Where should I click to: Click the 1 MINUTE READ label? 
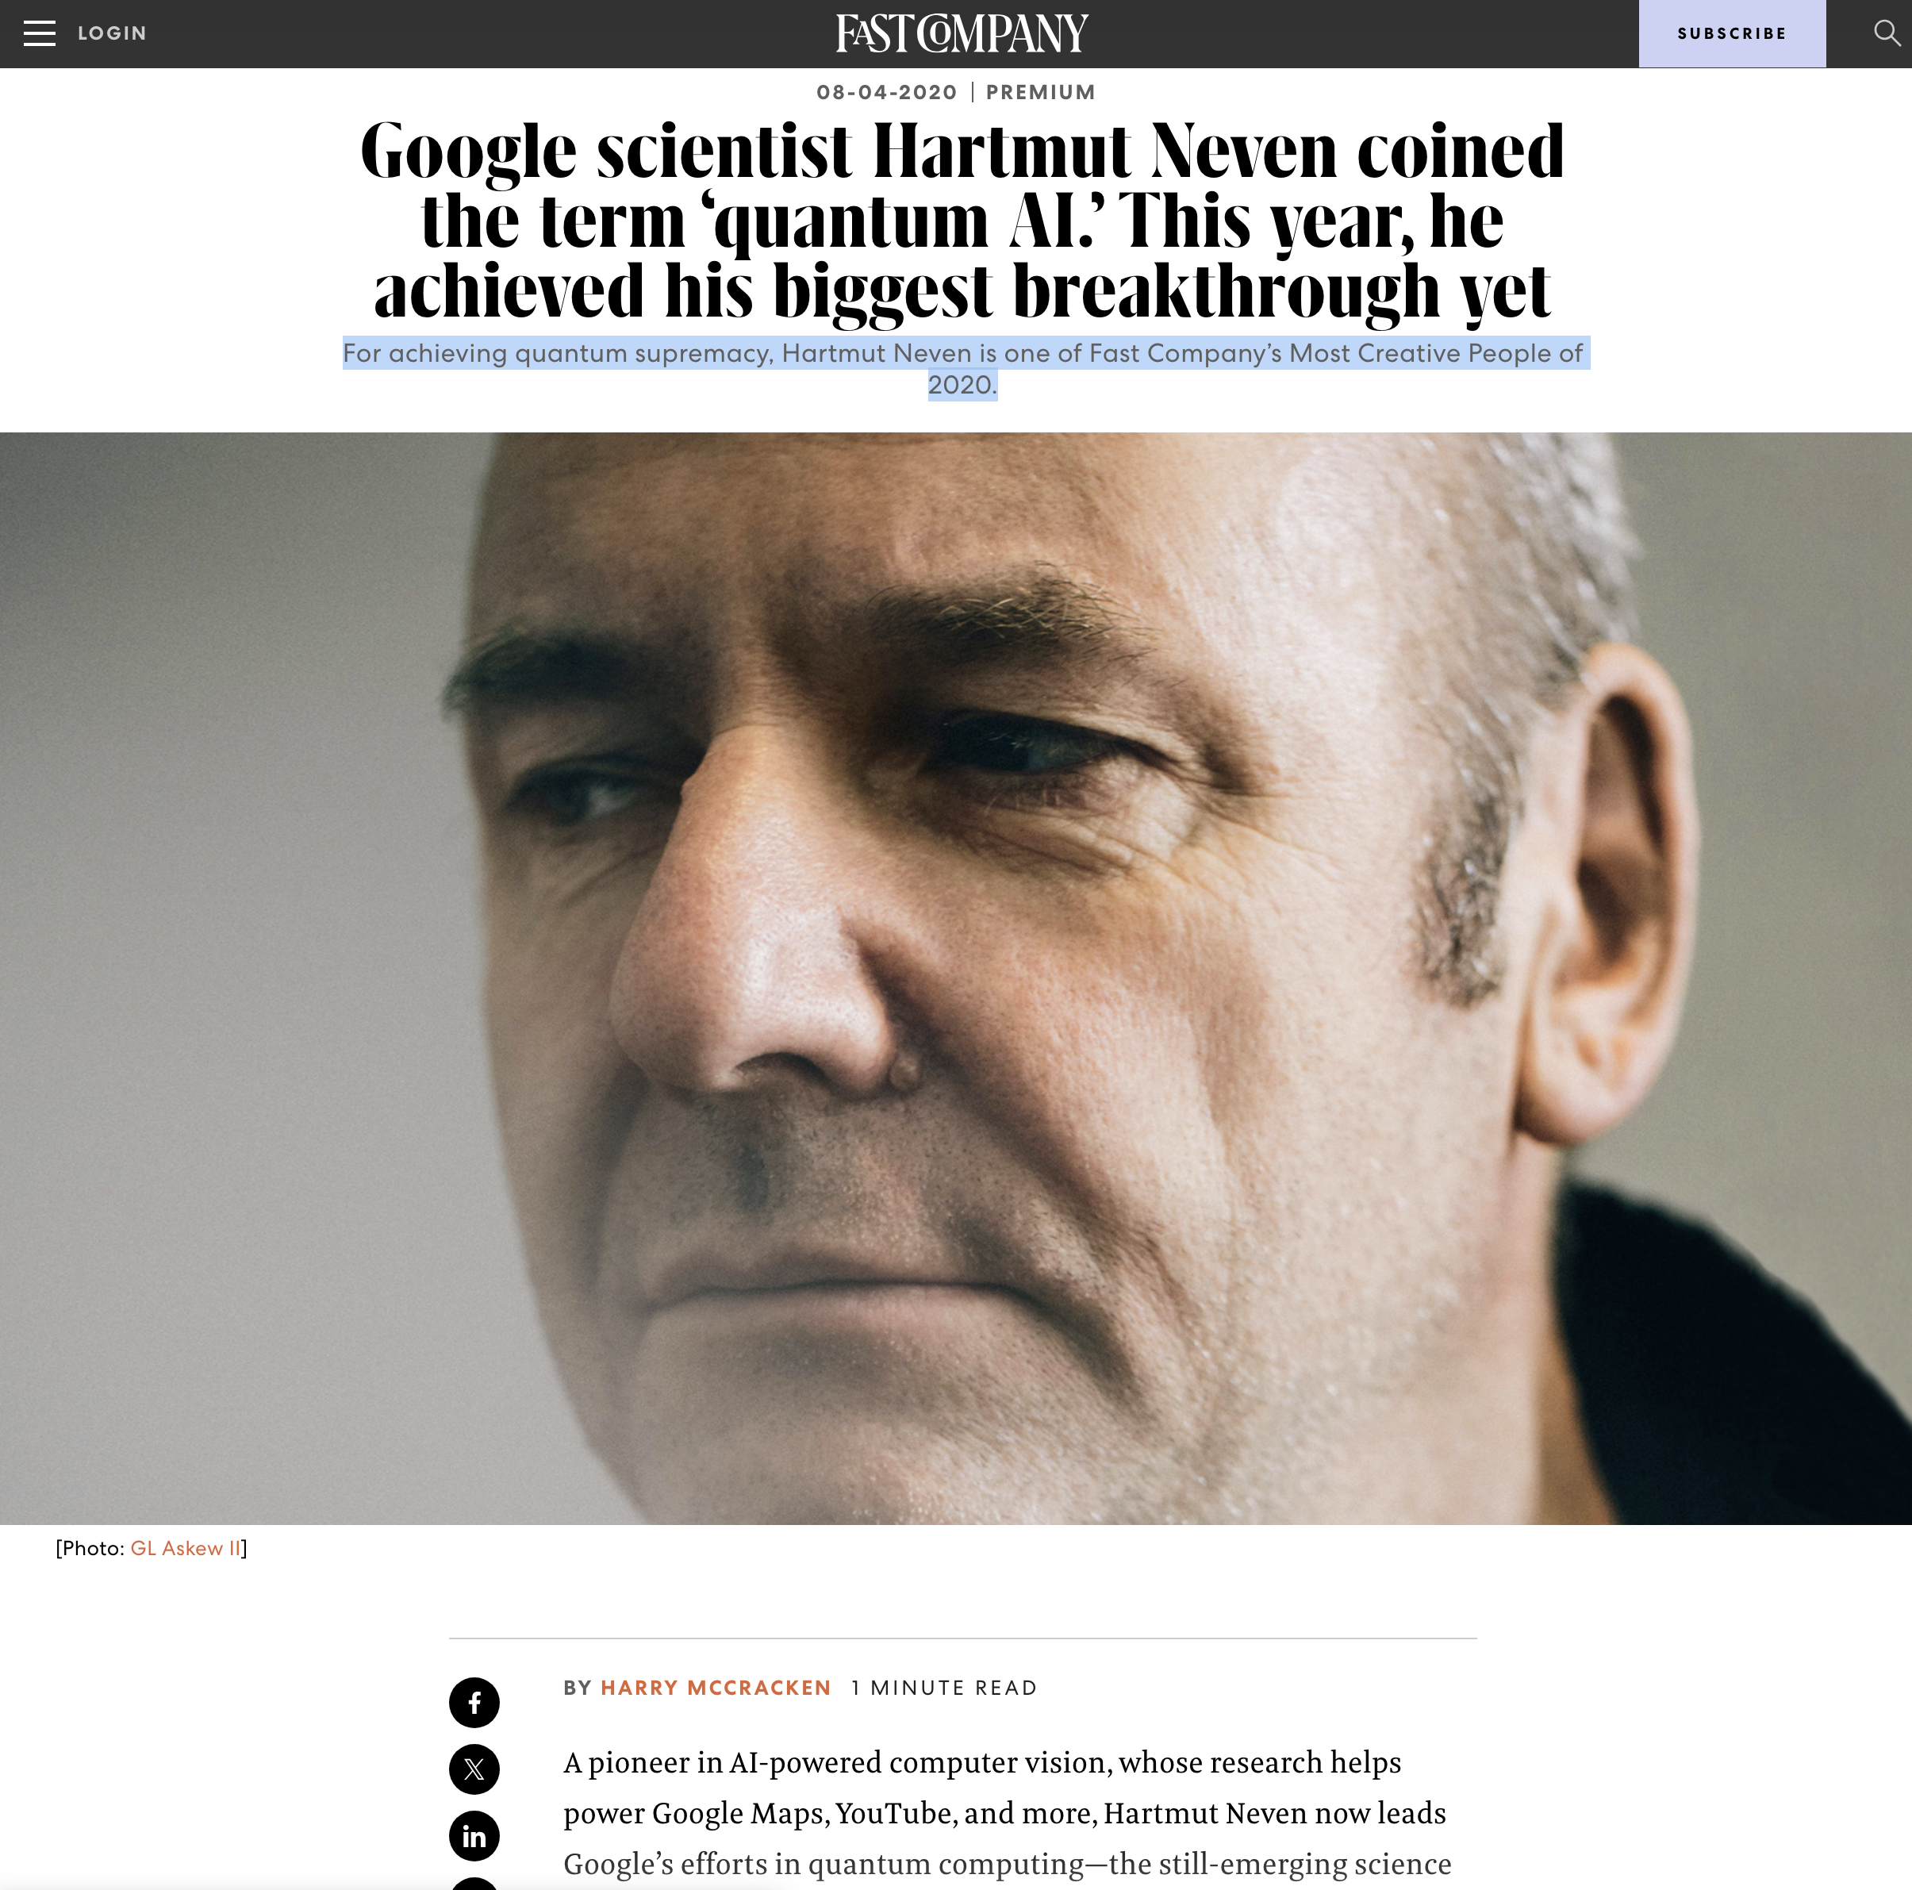pyautogui.click(x=944, y=1687)
